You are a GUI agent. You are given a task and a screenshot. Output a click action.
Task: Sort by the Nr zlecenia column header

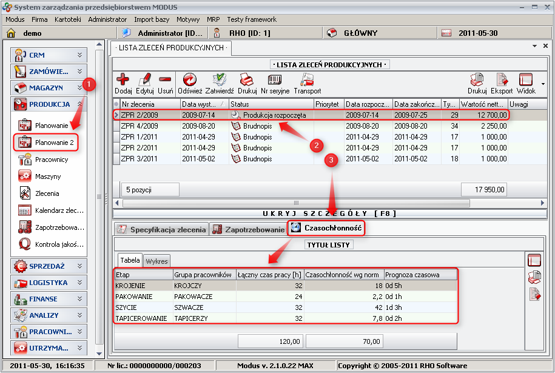point(149,104)
